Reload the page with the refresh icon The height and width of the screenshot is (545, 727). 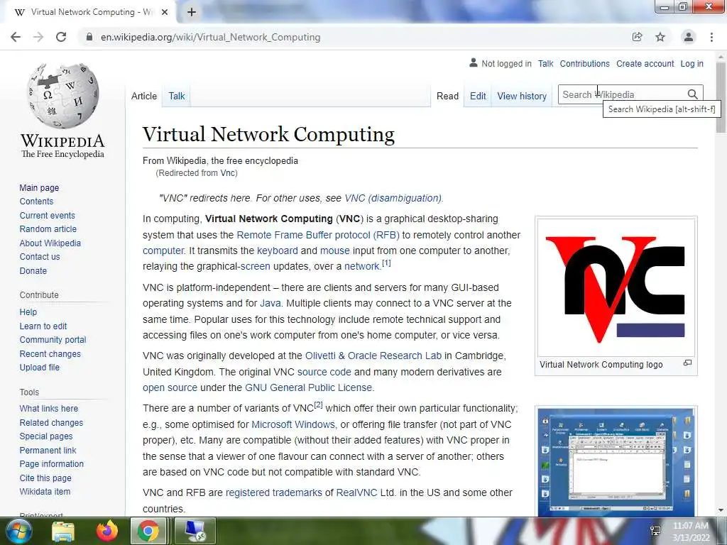tap(61, 37)
